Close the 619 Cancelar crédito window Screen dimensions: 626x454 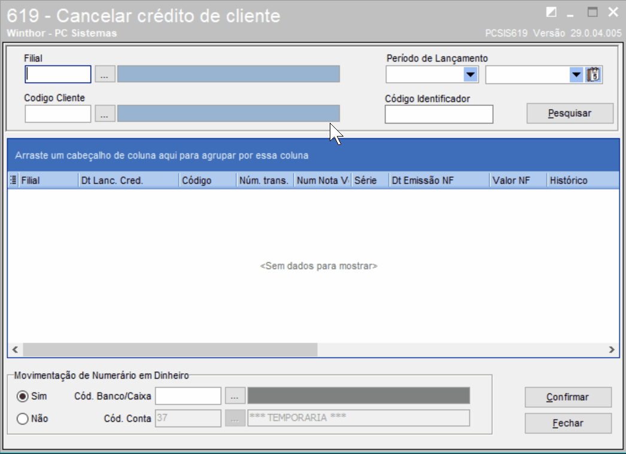pos(613,13)
